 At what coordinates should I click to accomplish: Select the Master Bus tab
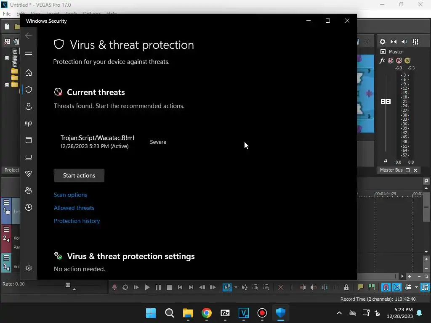coord(391,170)
